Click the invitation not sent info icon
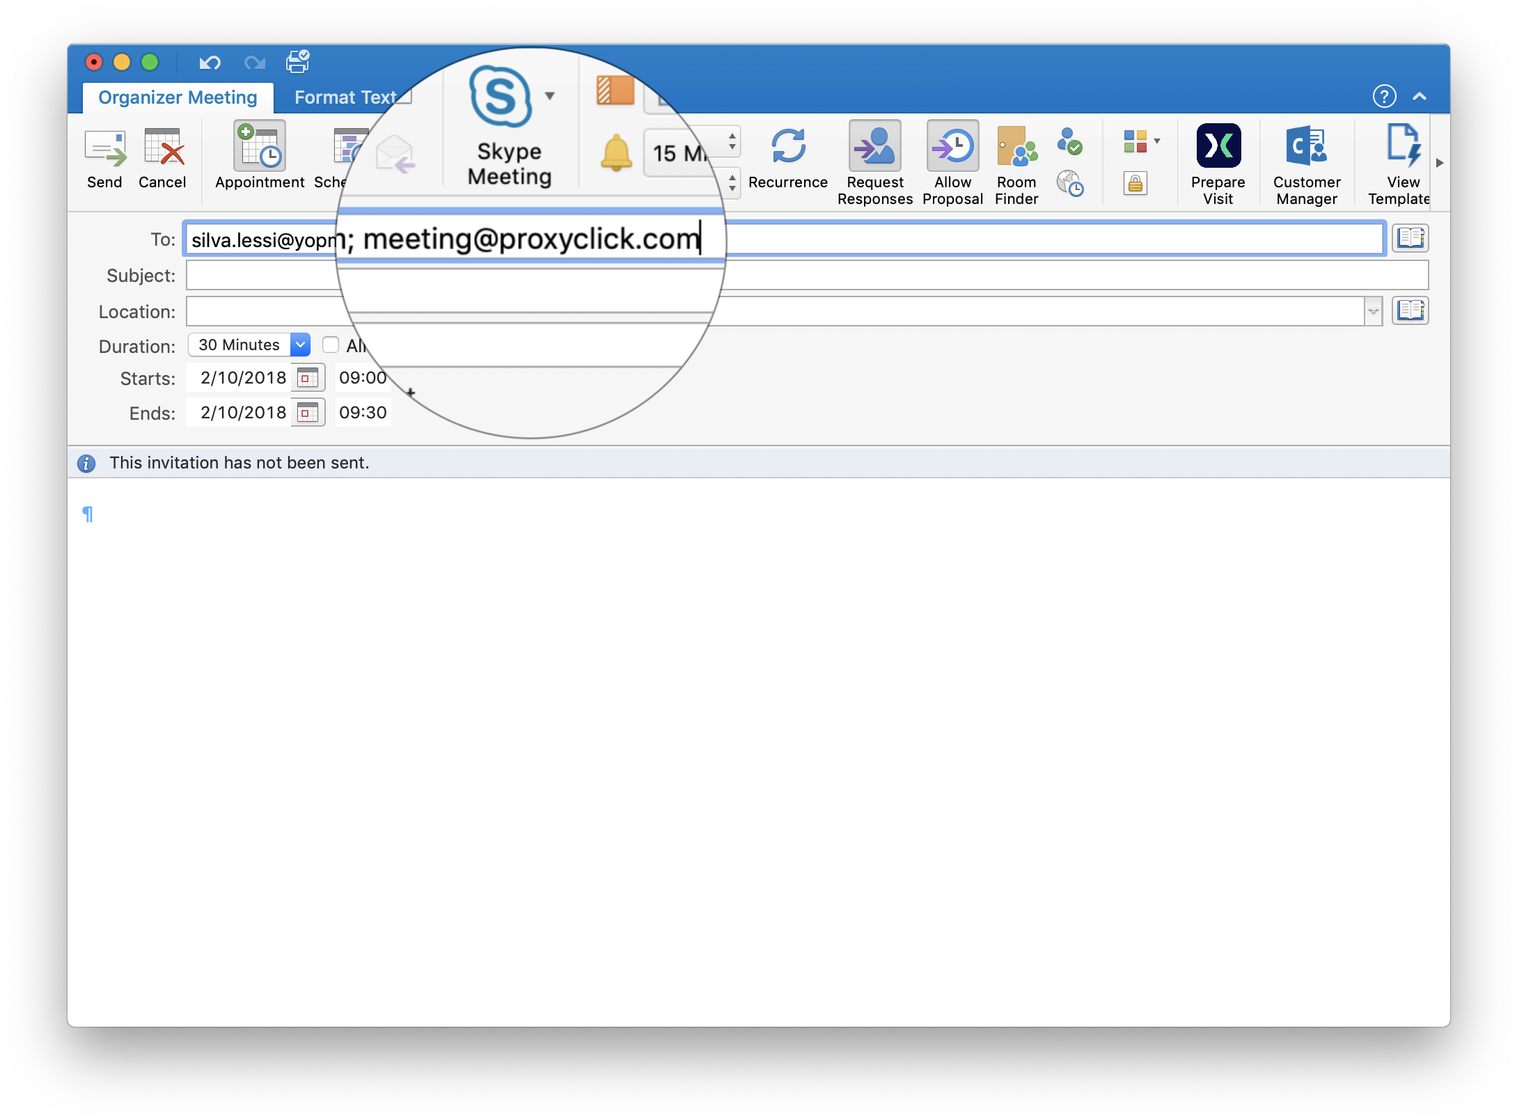This screenshot has width=1517, height=1120. pos(86,463)
